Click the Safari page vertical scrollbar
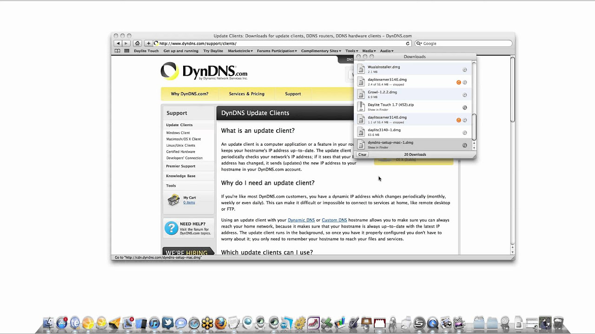The width and height of the screenshot is (595, 334). pyautogui.click(x=512, y=89)
